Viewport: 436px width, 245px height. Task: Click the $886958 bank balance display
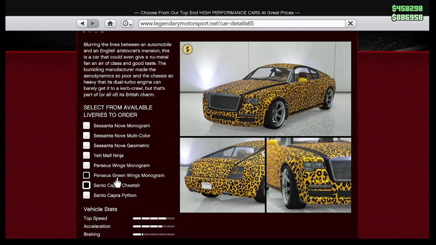[407, 17]
